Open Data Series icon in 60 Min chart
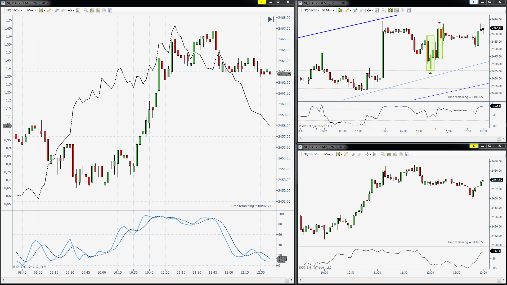The height and width of the screenshot is (285, 507). pyautogui.click(x=391, y=10)
